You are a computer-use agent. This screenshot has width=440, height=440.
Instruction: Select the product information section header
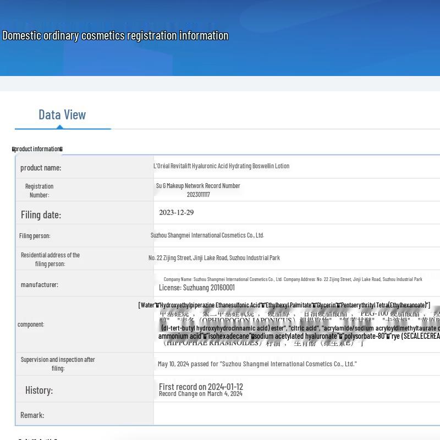click(37, 149)
